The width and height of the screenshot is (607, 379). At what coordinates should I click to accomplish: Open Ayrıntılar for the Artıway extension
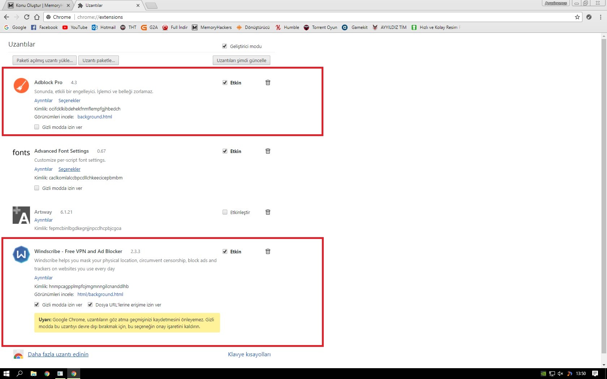[43, 220]
